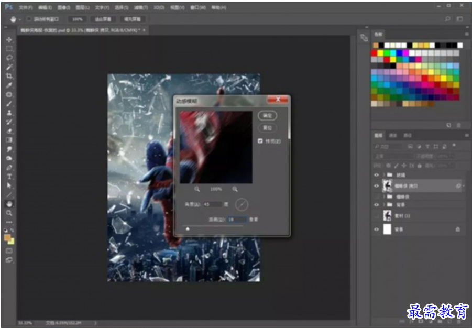Click the OK button in Motion Blur dialog
472x328 pixels.
[x=267, y=116]
